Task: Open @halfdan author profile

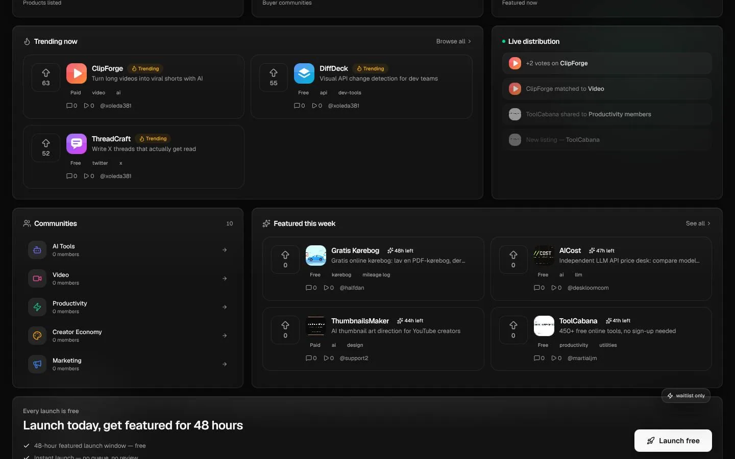Action: point(352,288)
